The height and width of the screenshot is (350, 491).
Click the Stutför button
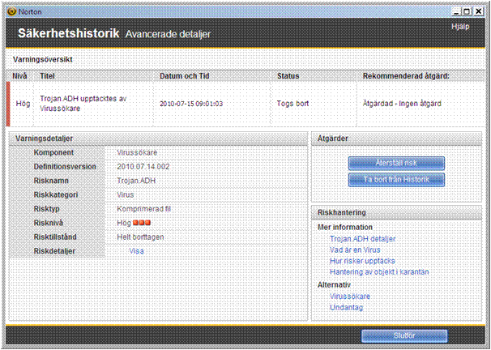coord(404,336)
